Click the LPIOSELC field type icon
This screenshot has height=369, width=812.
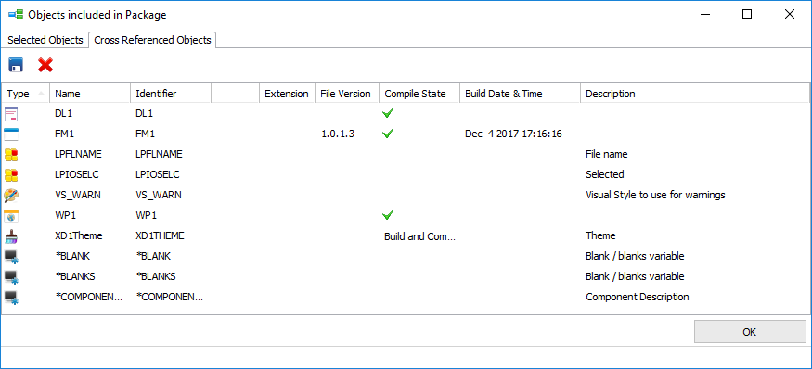pyautogui.click(x=11, y=175)
